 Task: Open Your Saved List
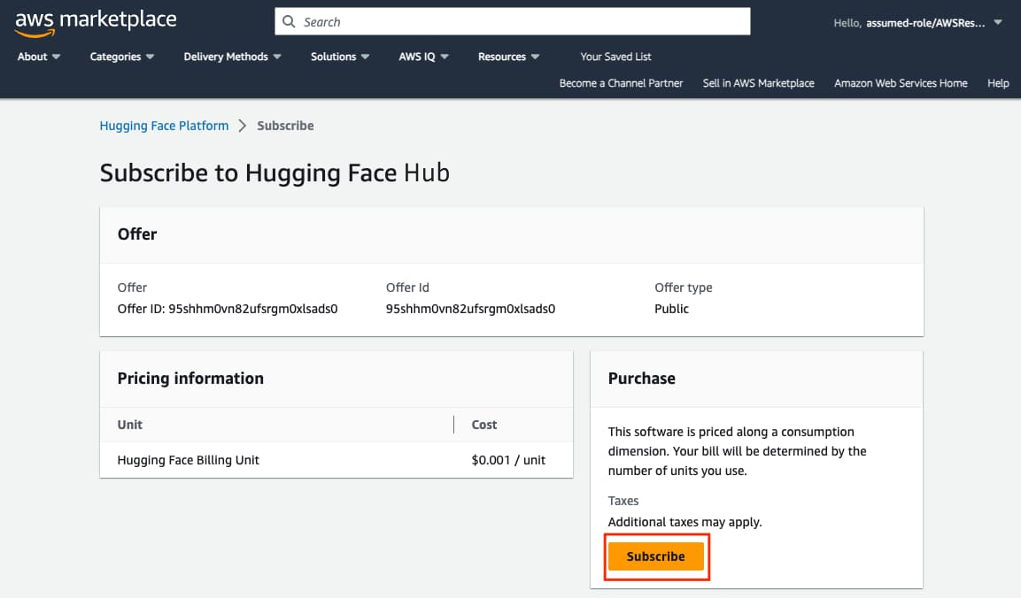pyautogui.click(x=615, y=57)
